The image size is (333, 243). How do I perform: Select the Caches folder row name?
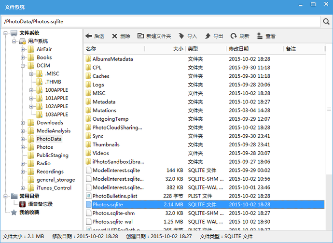coord(101,76)
